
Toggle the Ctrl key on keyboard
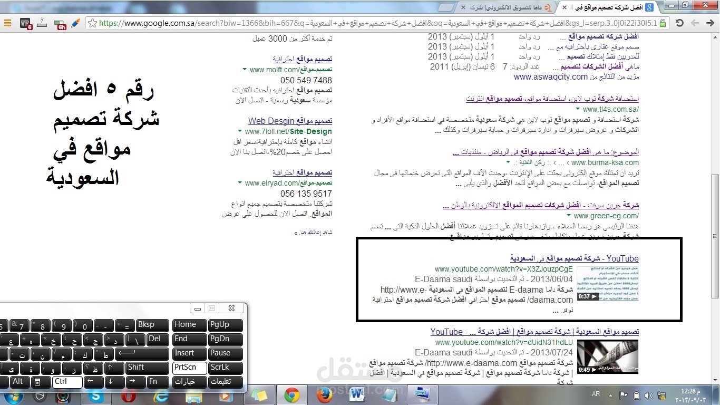(67, 382)
